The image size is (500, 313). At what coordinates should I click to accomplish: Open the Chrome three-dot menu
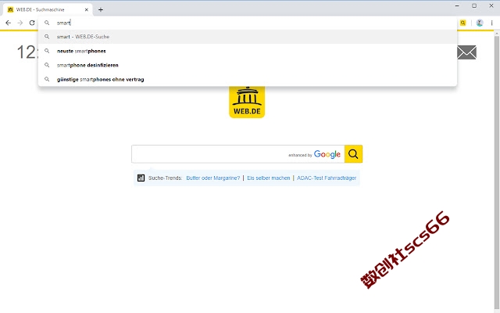[x=491, y=23]
